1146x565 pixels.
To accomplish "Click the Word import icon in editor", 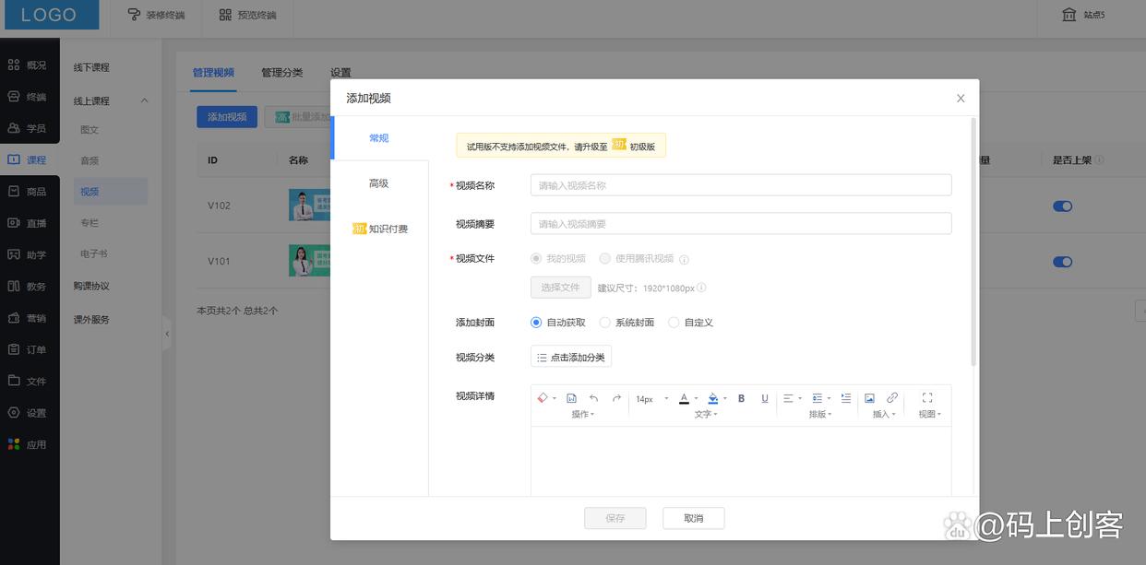I will [571, 398].
